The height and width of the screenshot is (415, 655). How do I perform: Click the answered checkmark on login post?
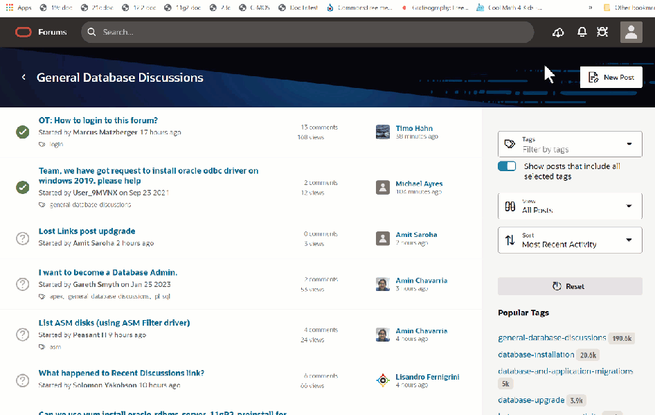click(22, 132)
